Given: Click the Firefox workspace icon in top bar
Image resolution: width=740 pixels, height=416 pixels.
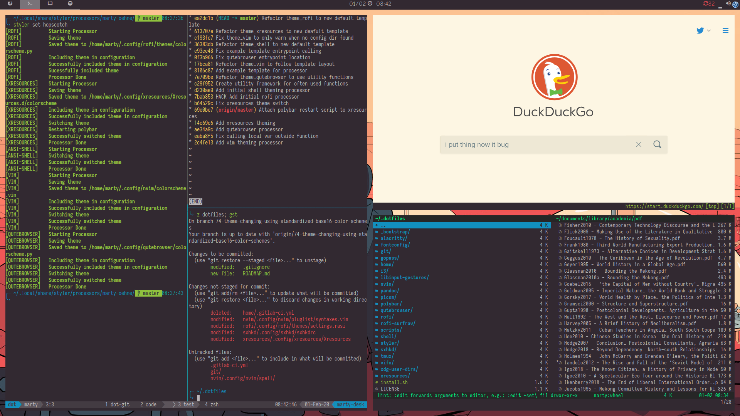Looking at the screenshot, I should [10, 3].
